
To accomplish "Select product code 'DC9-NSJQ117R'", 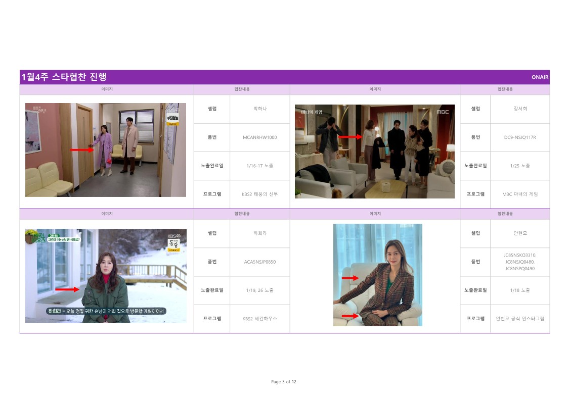I will click(x=520, y=137).
